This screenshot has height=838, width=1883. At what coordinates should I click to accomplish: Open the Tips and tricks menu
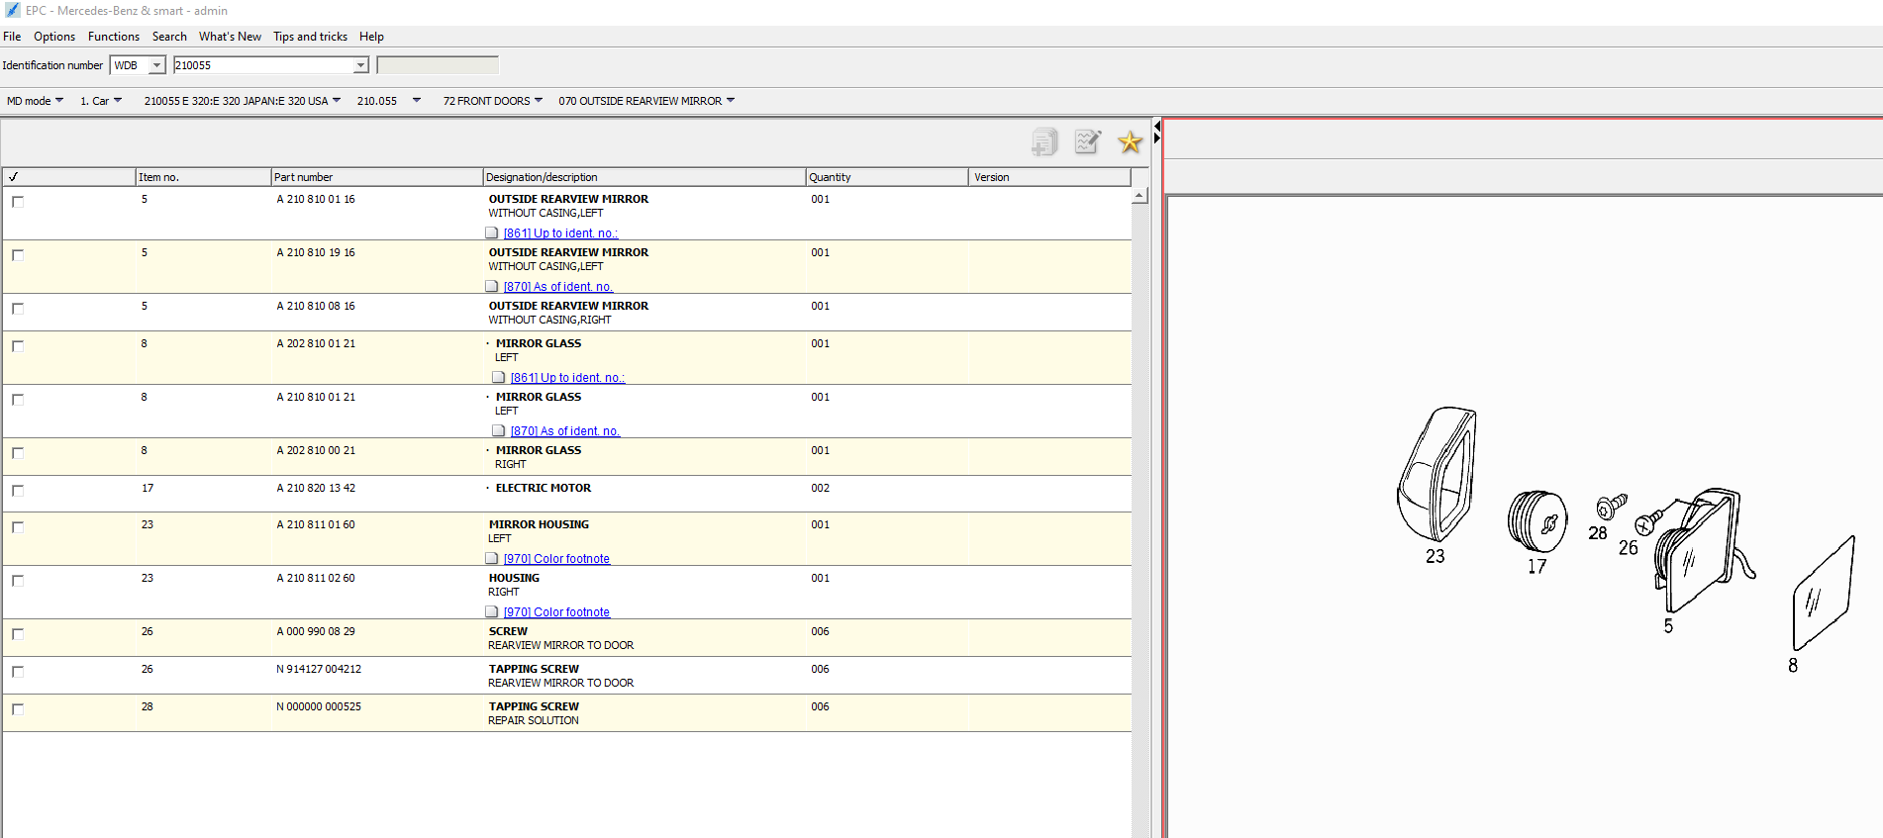pos(310,37)
